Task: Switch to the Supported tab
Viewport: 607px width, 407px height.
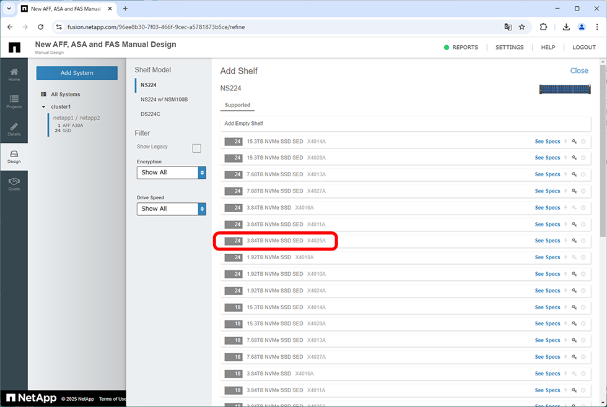Action: point(238,105)
